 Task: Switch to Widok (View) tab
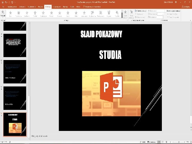72,7
